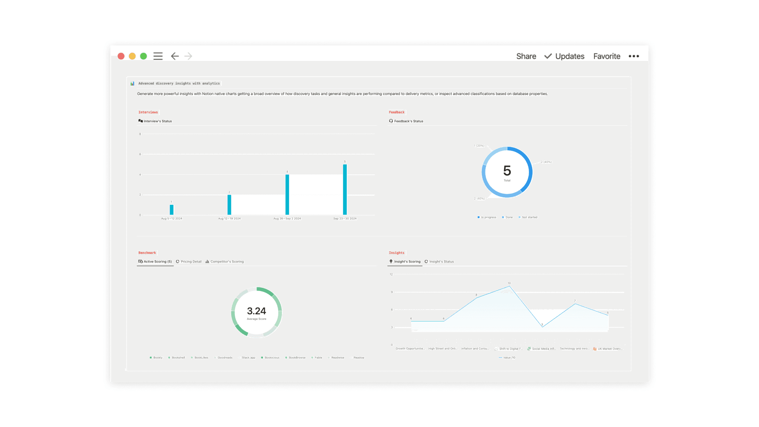This screenshot has width=759, height=427.
Task: Click the Bookshelf legend item
Action: coord(177,357)
